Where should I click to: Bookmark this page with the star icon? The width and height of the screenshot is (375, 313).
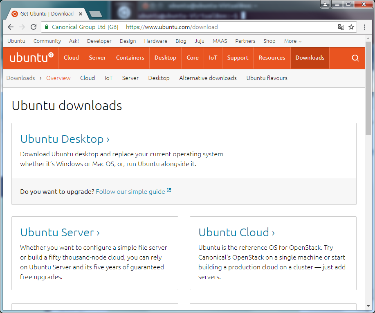(351, 27)
